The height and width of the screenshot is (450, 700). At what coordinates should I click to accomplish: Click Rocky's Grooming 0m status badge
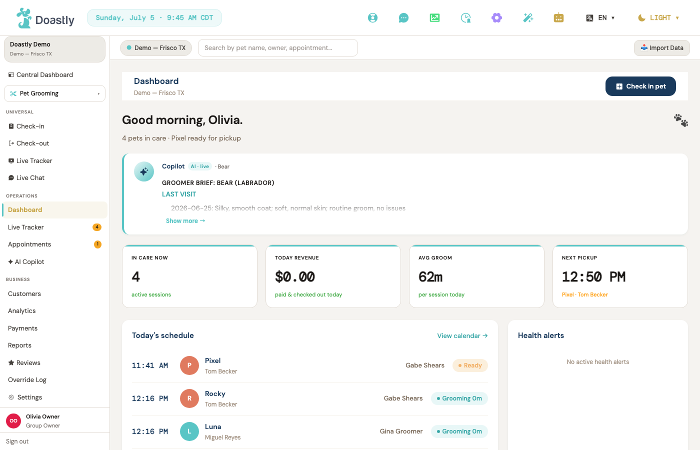tap(459, 398)
